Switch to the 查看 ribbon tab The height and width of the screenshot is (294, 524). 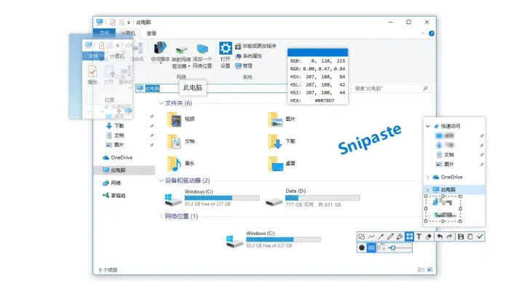pos(151,33)
